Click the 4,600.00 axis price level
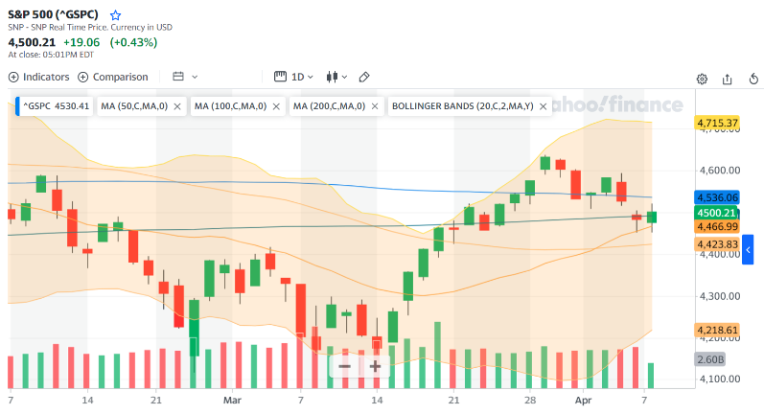The width and height of the screenshot is (764, 414). [x=720, y=171]
